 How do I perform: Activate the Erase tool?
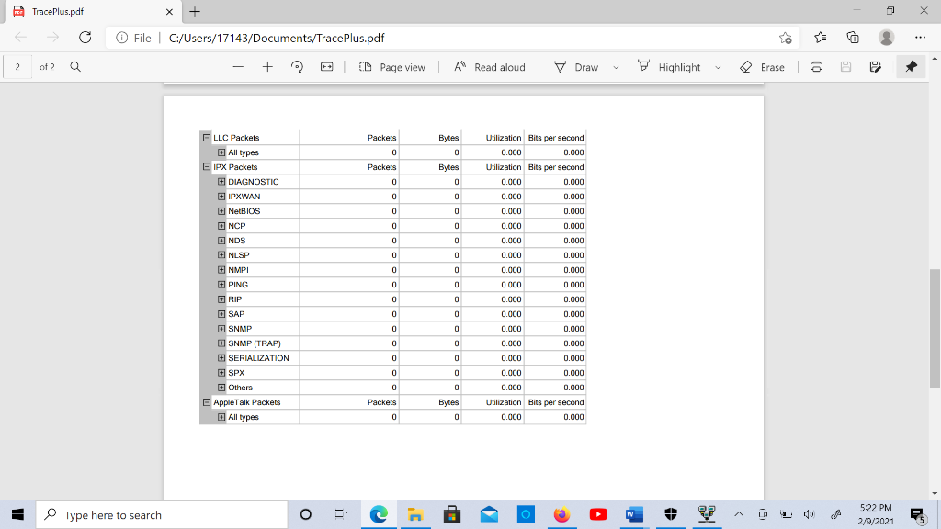coord(764,66)
